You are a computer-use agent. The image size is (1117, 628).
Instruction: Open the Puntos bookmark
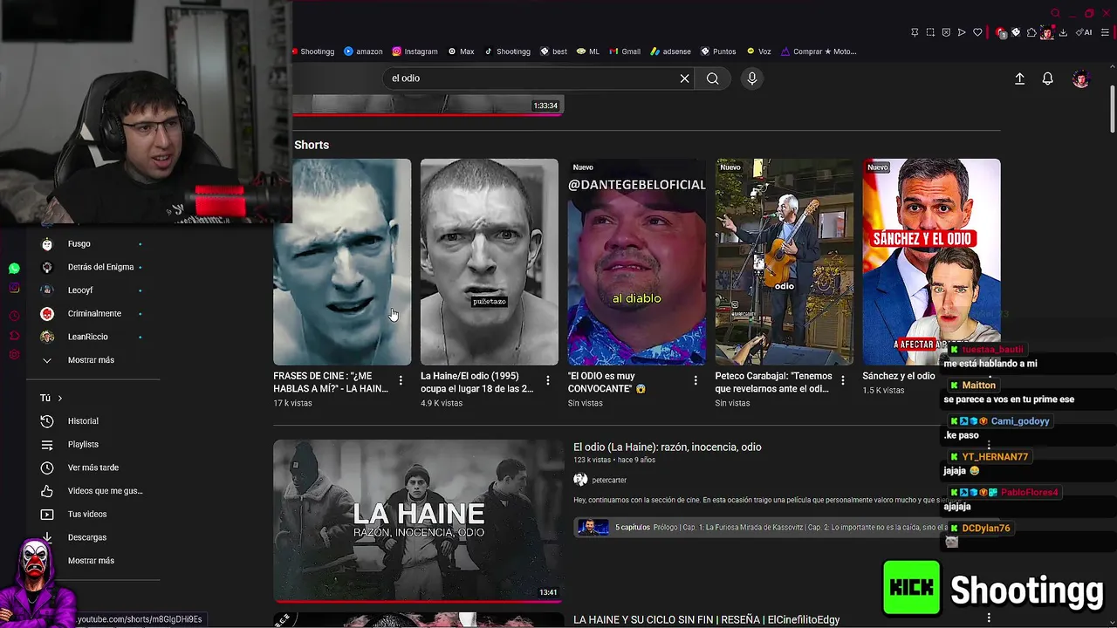click(x=718, y=51)
